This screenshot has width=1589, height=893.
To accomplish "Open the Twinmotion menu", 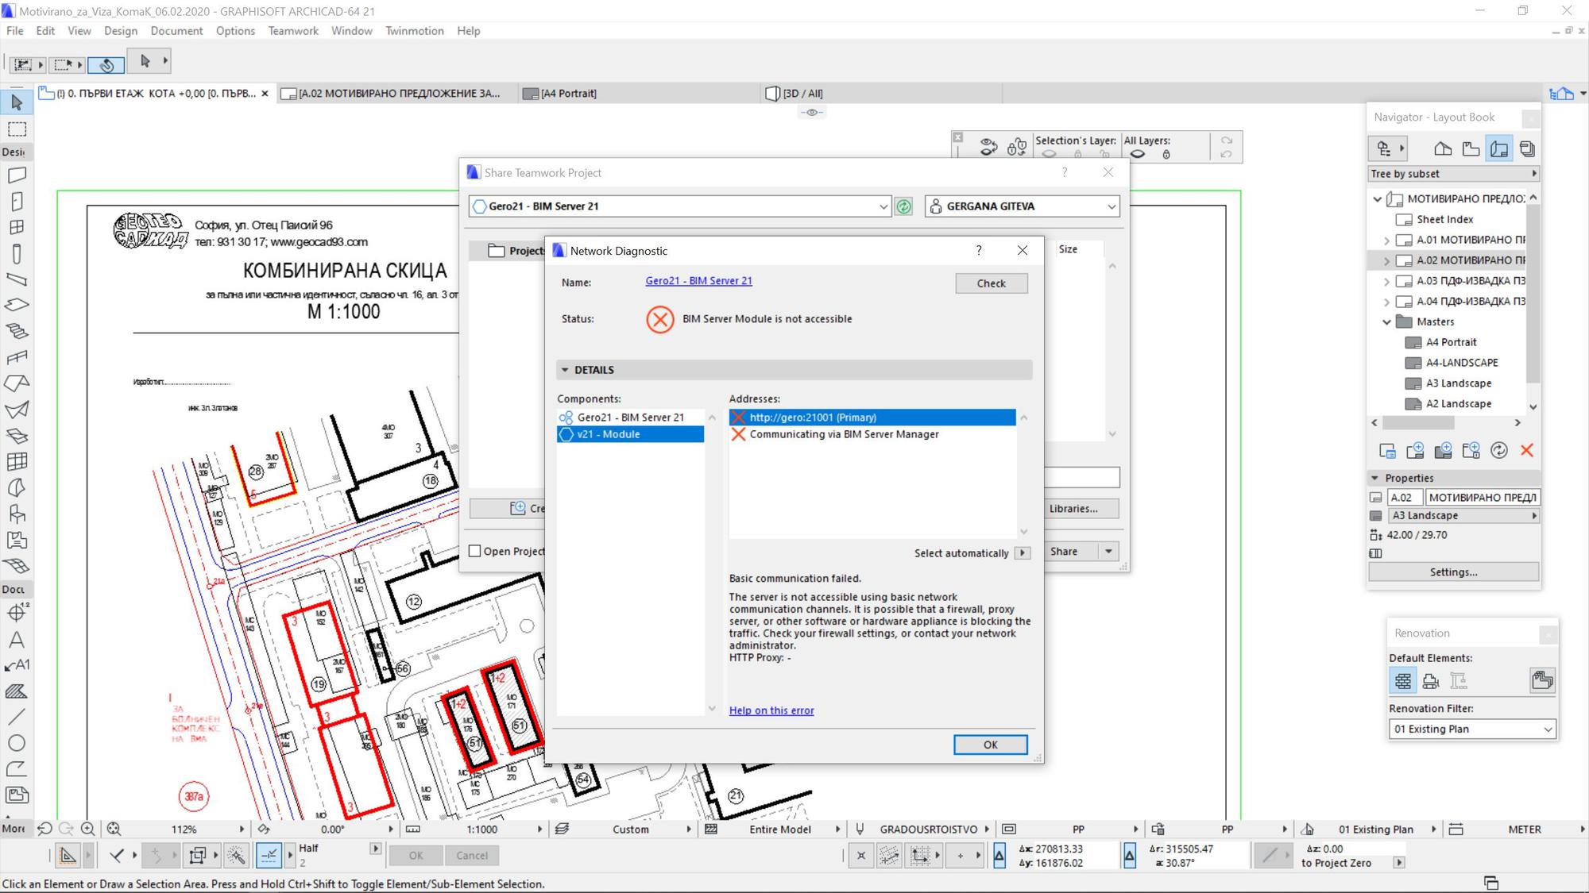I will tap(415, 31).
